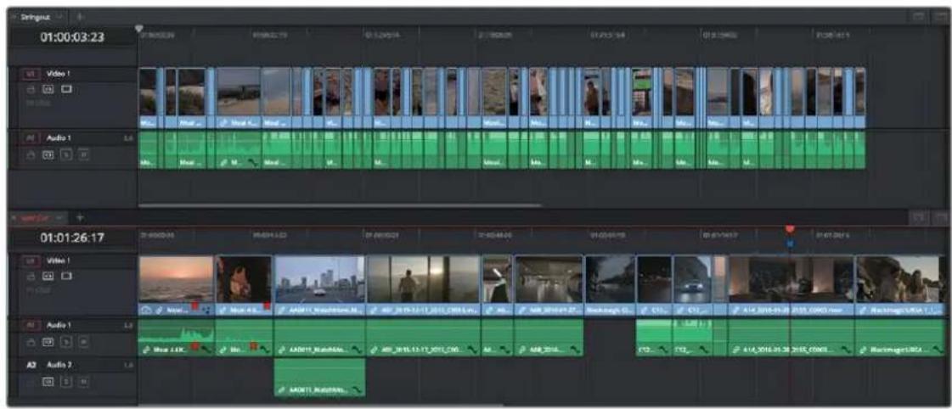
Task: Open curve icon on Audio 2 AA0611 clip
Action: point(357,389)
